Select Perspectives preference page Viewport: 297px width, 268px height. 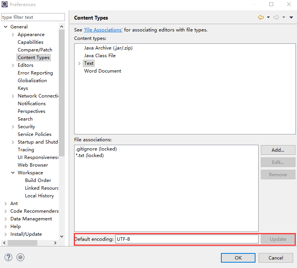(x=32, y=111)
